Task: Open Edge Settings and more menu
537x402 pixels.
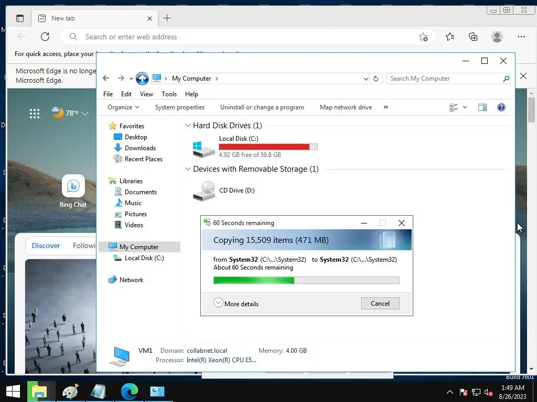Action: pyautogui.click(x=521, y=37)
